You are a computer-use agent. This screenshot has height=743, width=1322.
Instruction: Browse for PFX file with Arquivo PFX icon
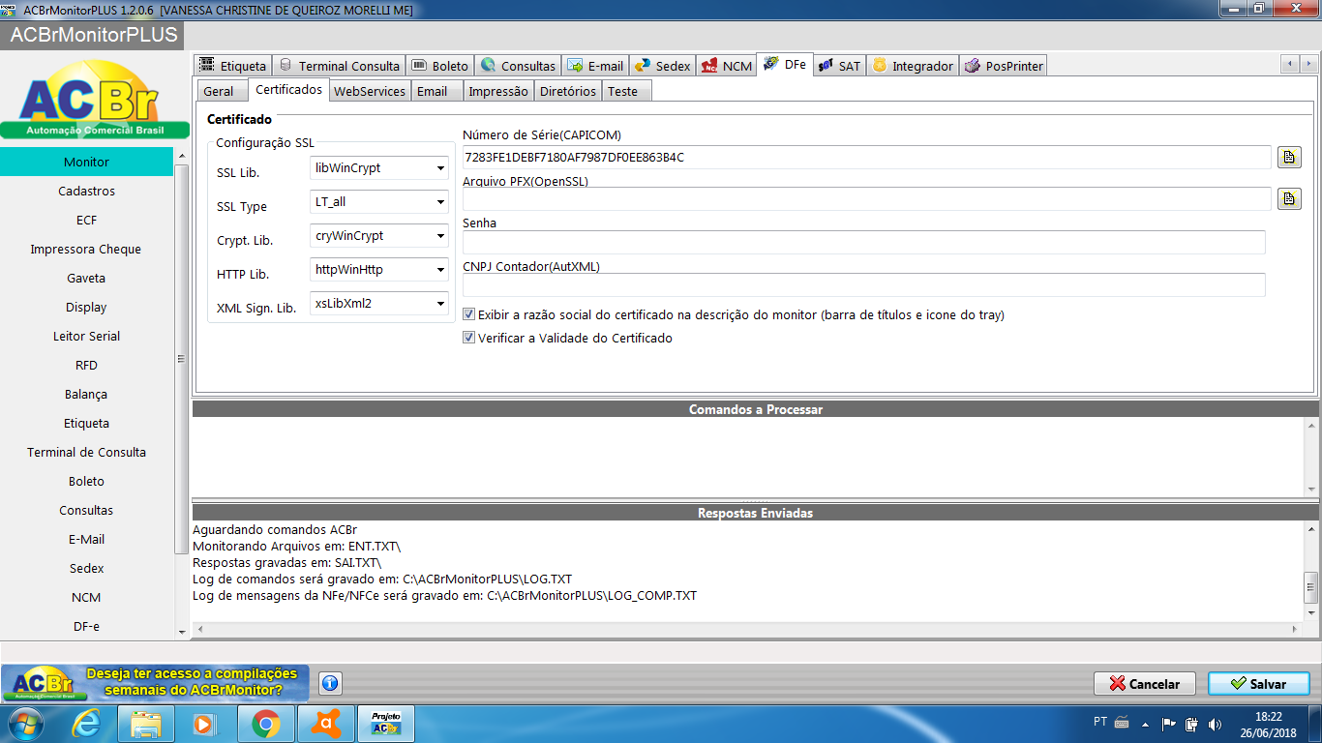tap(1289, 198)
